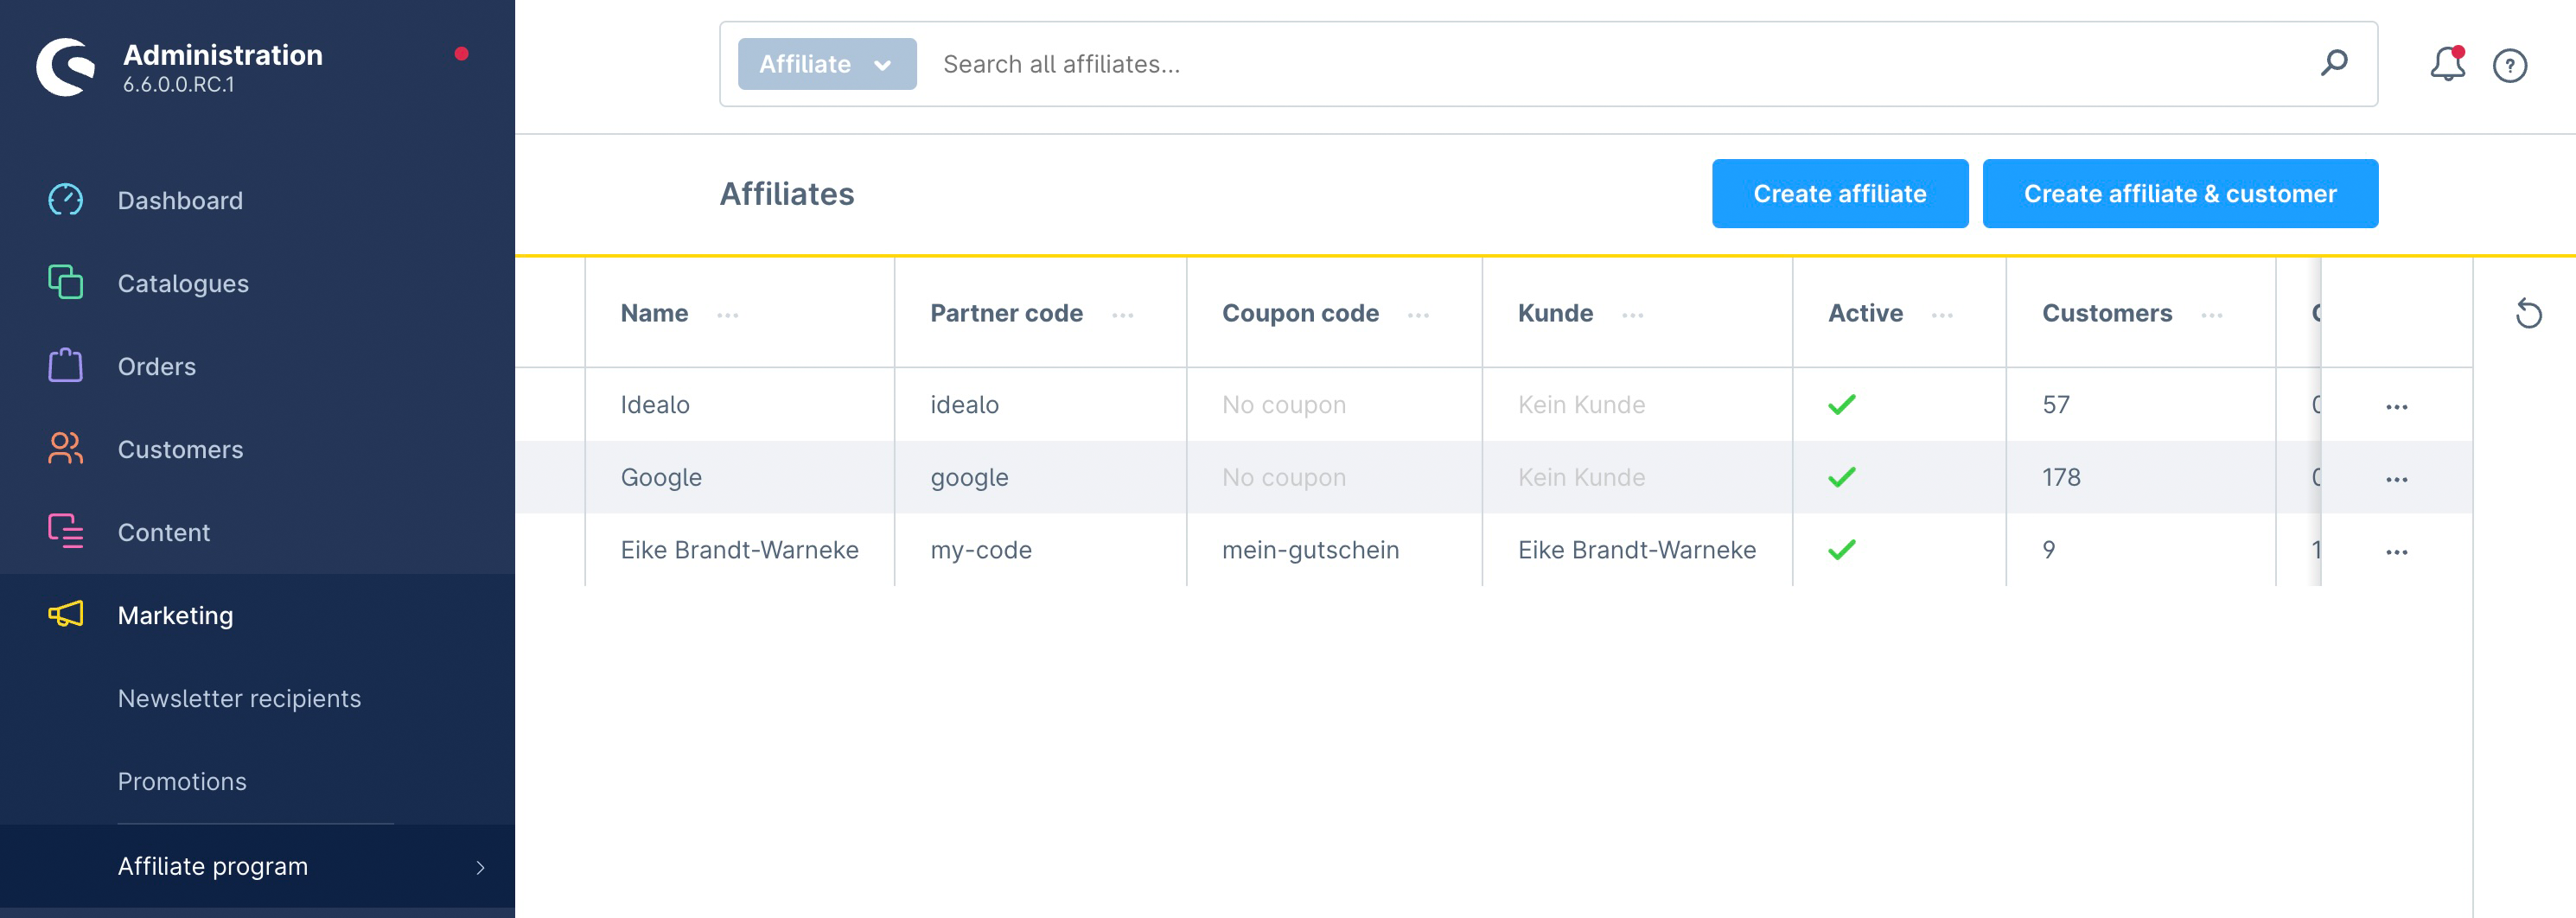Select Affiliate program submenu item

pos(212,866)
